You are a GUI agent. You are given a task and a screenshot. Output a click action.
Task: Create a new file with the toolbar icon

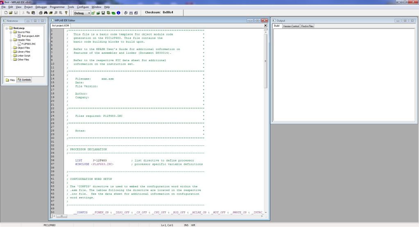pos(6,13)
